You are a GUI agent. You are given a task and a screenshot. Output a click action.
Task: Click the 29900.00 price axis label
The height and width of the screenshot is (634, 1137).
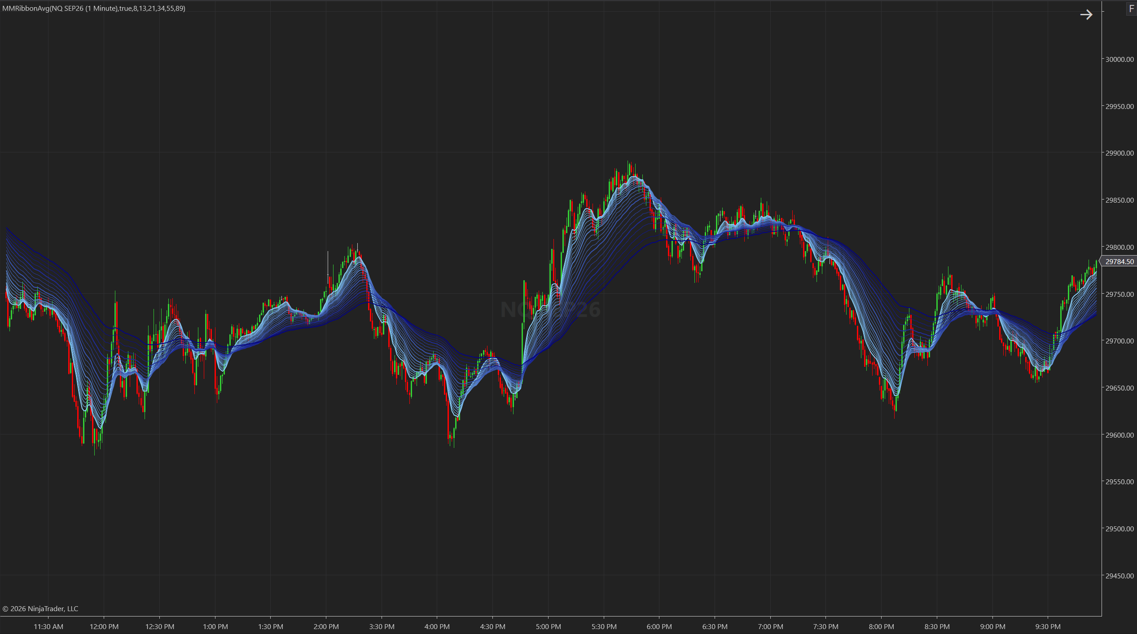[1119, 153]
